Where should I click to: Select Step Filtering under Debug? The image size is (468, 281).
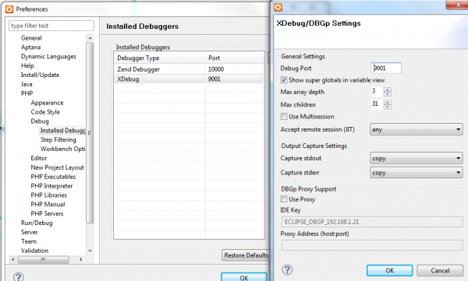tap(58, 139)
